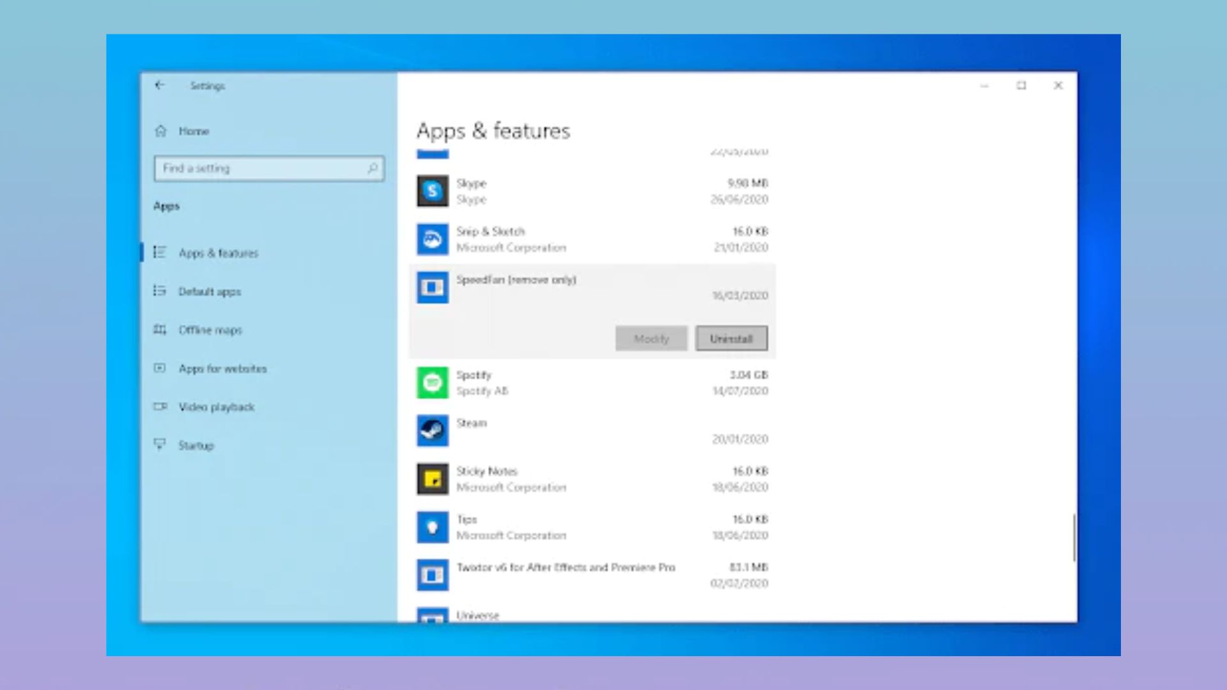Open Apps & features page
Viewport: 1227px width, 690px height.
point(219,253)
